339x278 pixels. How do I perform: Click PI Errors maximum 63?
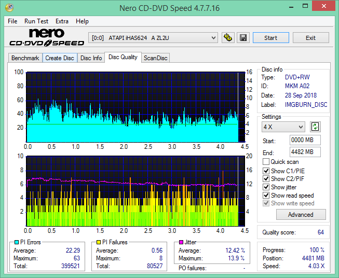(x=77, y=258)
